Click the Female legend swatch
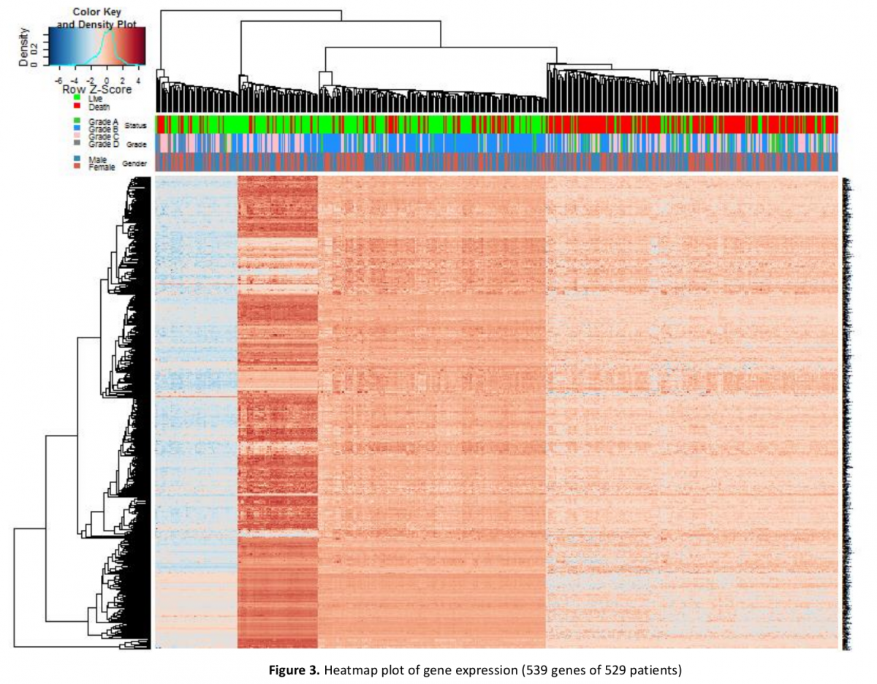The width and height of the screenshot is (877, 684). pyautogui.click(x=77, y=166)
